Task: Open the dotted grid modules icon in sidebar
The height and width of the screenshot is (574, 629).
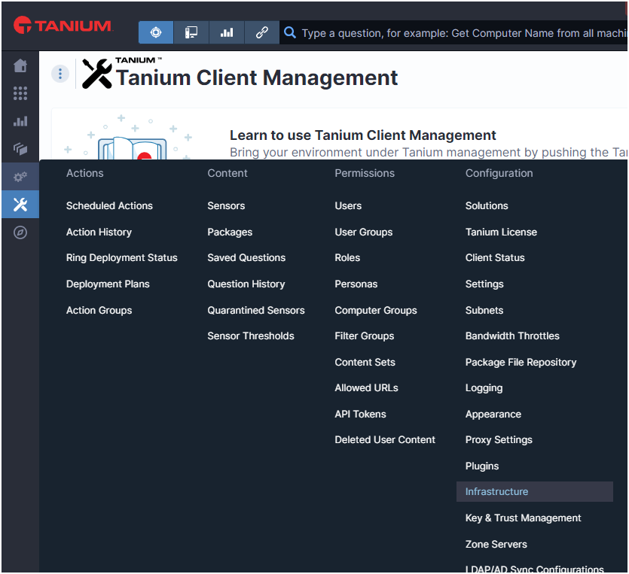Action: click(x=20, y=93)
